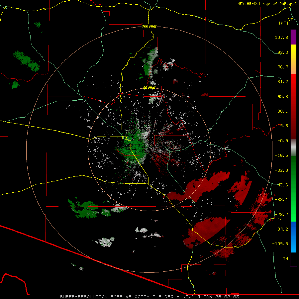
Task: Click the 76.7 velocity scale value
Action: 283,67
